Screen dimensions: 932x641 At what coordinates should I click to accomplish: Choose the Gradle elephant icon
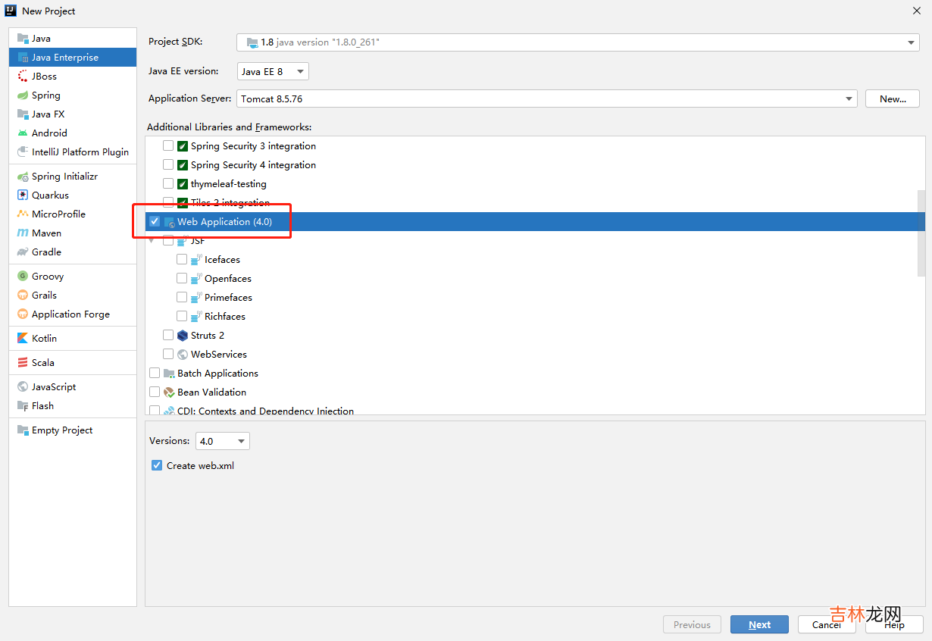point(23,252)
